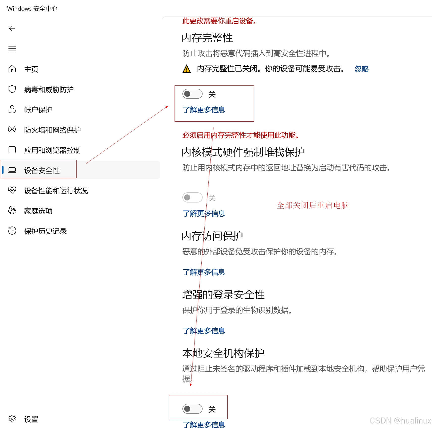Screen dimensions: 432x428
Task: Click the warning text 内存完整性已关闭。你的设备可能易受攻击。
Action: pyautogui.click(x=271, y=69)
